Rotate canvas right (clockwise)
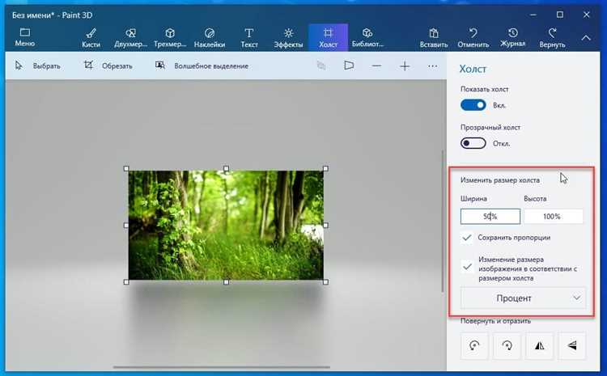Image resolution: width=607 pixels, height=376 pixels. 507,345
